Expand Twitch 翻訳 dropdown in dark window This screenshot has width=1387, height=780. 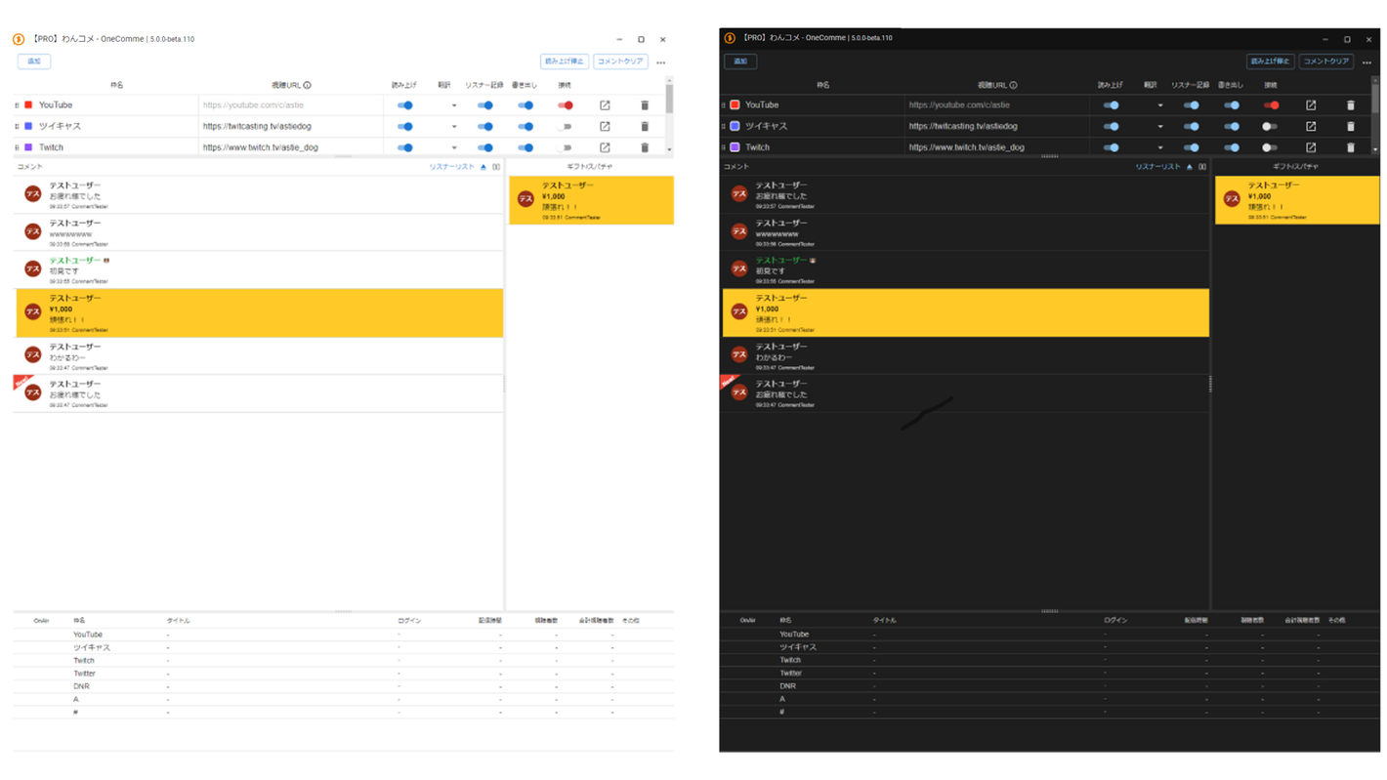click(1160, 148)
